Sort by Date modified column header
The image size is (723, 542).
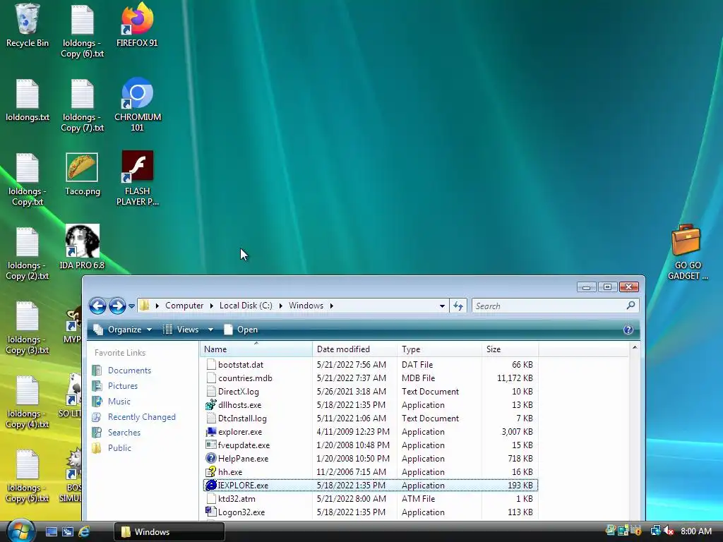tap(354, 349)
